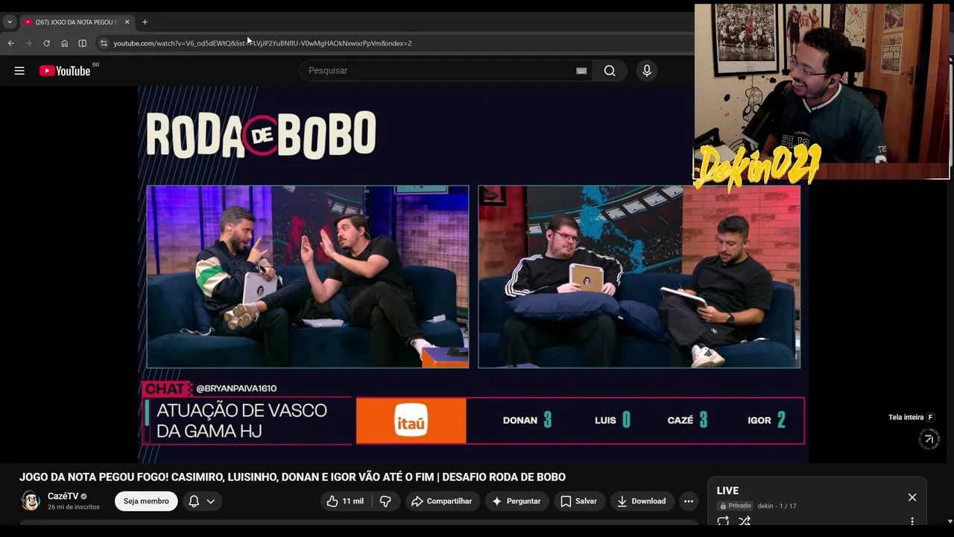Click the video title text
954x537 pixels.
click(x=292, y=477)
